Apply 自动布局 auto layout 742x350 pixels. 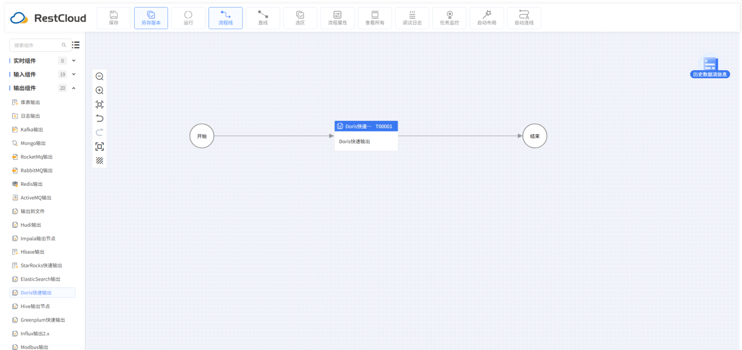pyautogui.click(x=487, y=18)
